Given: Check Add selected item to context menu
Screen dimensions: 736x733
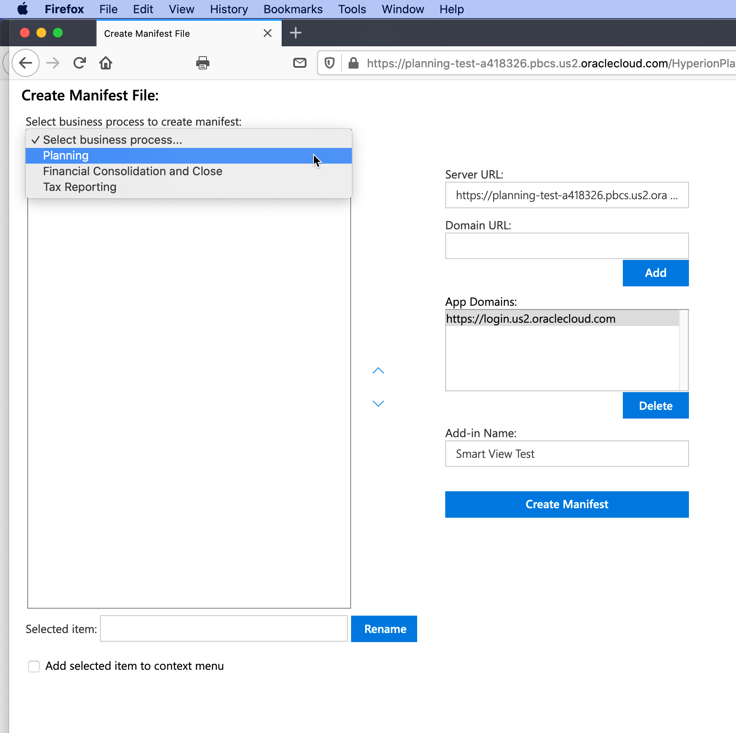Looking at the screenshot, I should tap(34, 666).
